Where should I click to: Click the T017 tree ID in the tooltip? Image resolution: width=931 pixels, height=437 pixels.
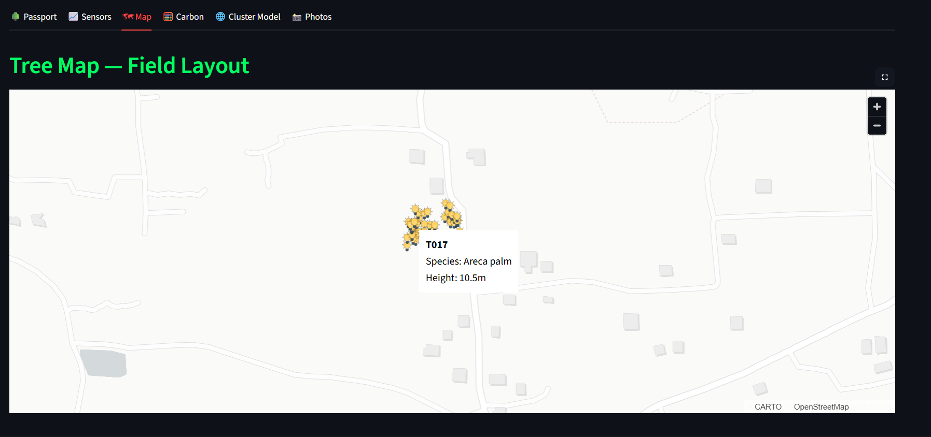tap(437, 245)
